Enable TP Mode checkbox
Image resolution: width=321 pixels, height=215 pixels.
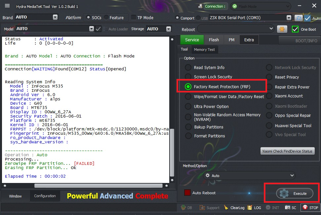[x=134, y=18]
